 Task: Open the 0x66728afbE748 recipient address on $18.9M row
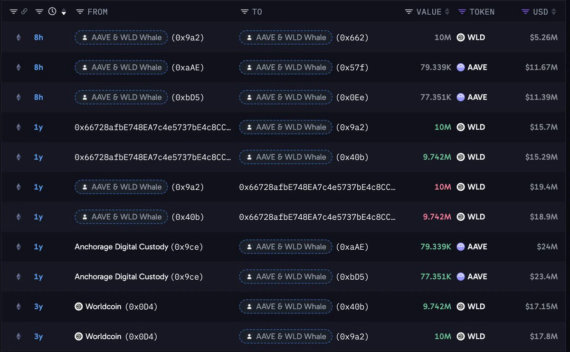click(317, 217)
